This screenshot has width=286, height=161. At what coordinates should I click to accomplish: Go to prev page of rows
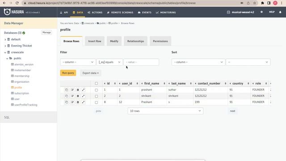pyautogui.click(x=98, y=111)
